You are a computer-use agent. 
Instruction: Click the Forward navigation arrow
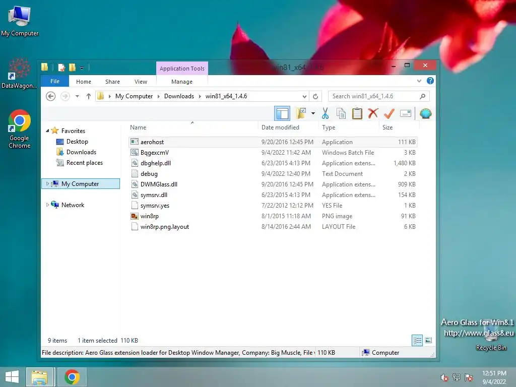[65, 96]
